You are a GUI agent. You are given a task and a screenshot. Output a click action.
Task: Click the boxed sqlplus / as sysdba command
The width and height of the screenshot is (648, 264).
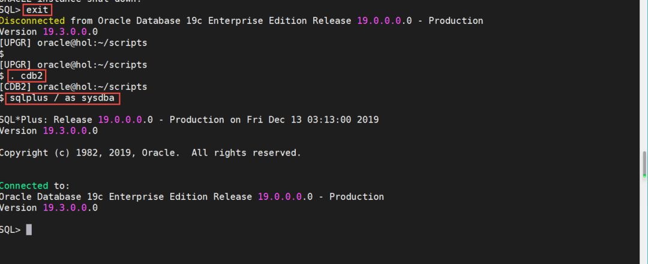tap(64, 98)
